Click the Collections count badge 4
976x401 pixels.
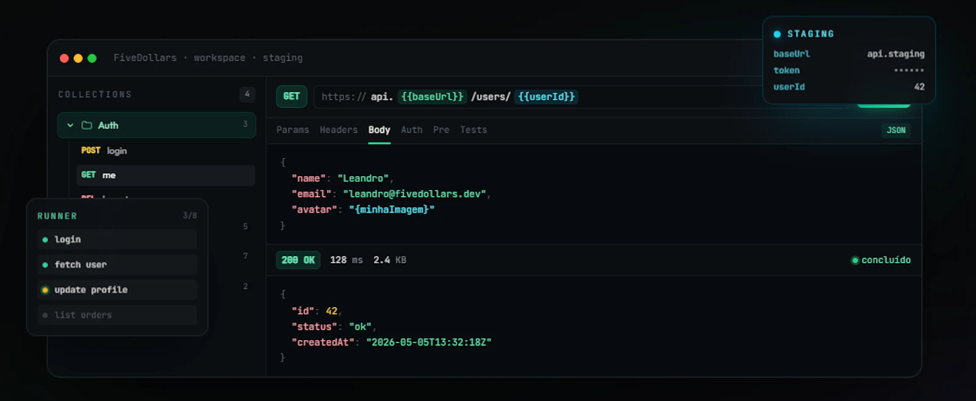pos(247,94)
